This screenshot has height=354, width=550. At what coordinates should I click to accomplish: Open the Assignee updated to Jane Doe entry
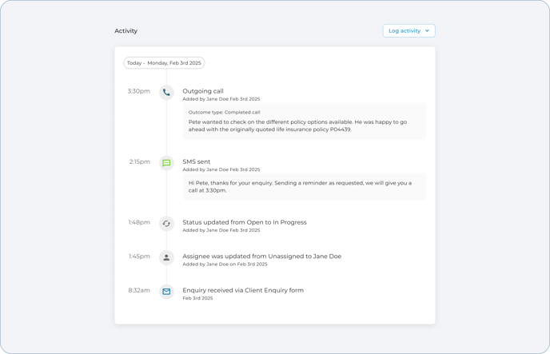[261, 257]
